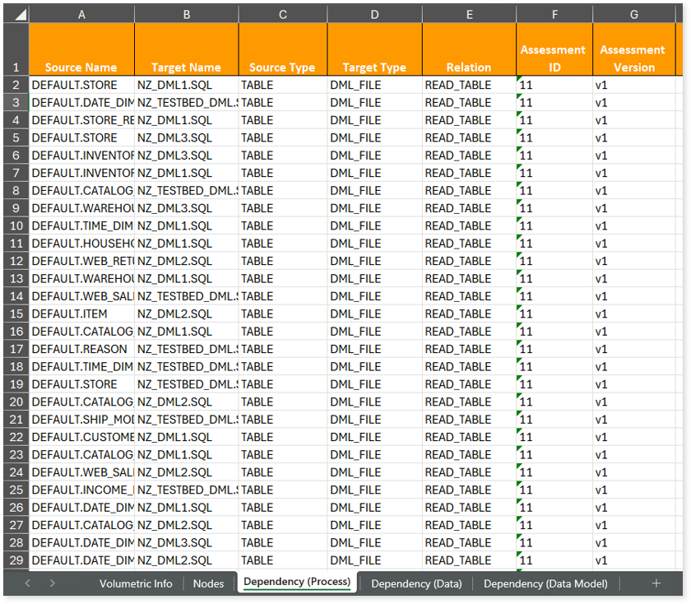
Task: Click the Relation header cell
Action: click(x=469, y=67)
